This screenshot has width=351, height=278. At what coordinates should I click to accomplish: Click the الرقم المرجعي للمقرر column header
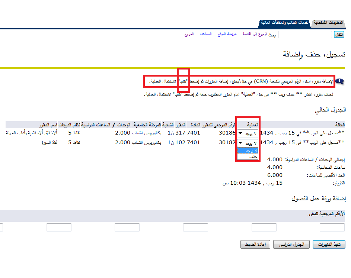click(218, 125)
